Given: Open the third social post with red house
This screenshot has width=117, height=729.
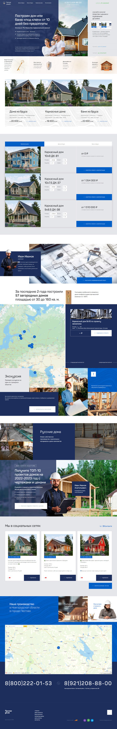Looking at the screenshot, I should coord(94,545).
